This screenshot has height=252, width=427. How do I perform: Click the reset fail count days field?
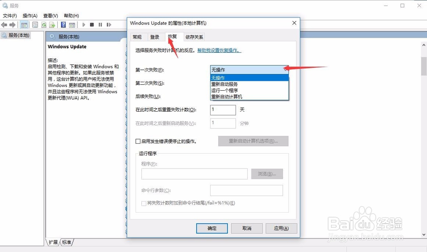click(x=223, y=110)
